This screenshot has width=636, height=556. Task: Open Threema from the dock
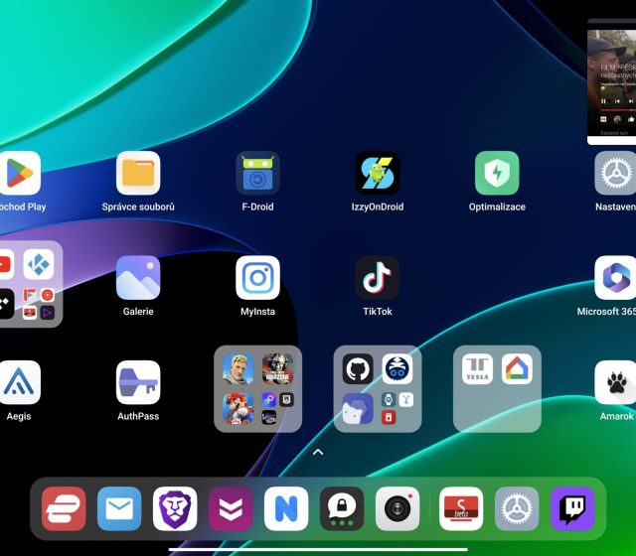(342, 508)
